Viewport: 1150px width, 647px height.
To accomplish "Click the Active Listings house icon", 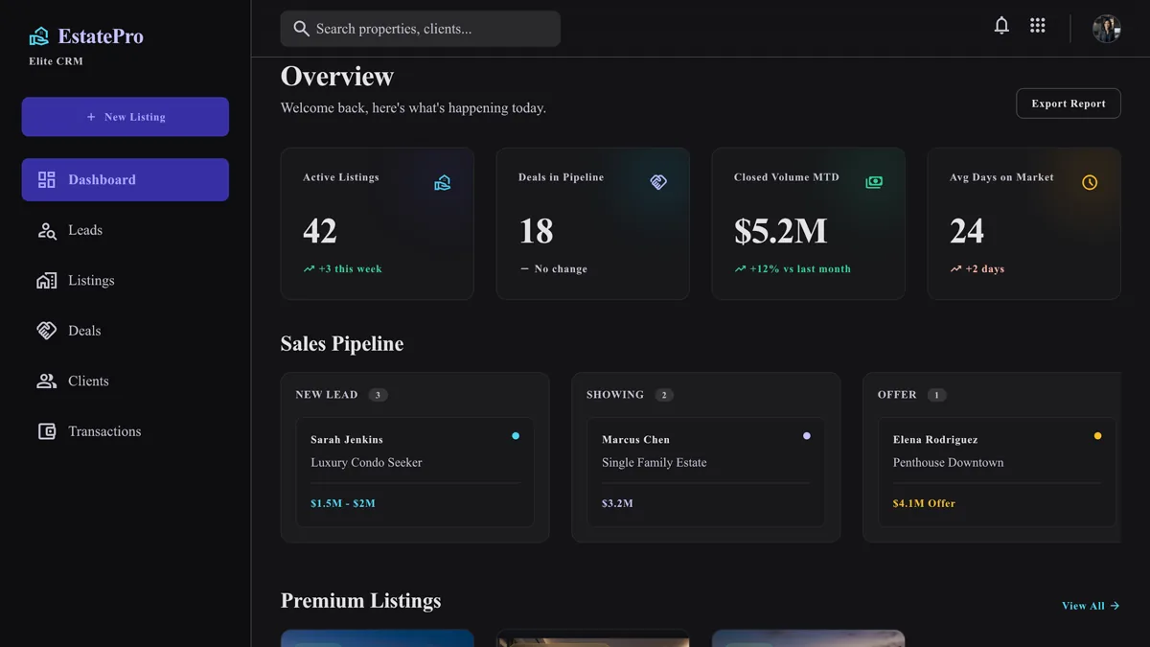I will tap(442, 182).
